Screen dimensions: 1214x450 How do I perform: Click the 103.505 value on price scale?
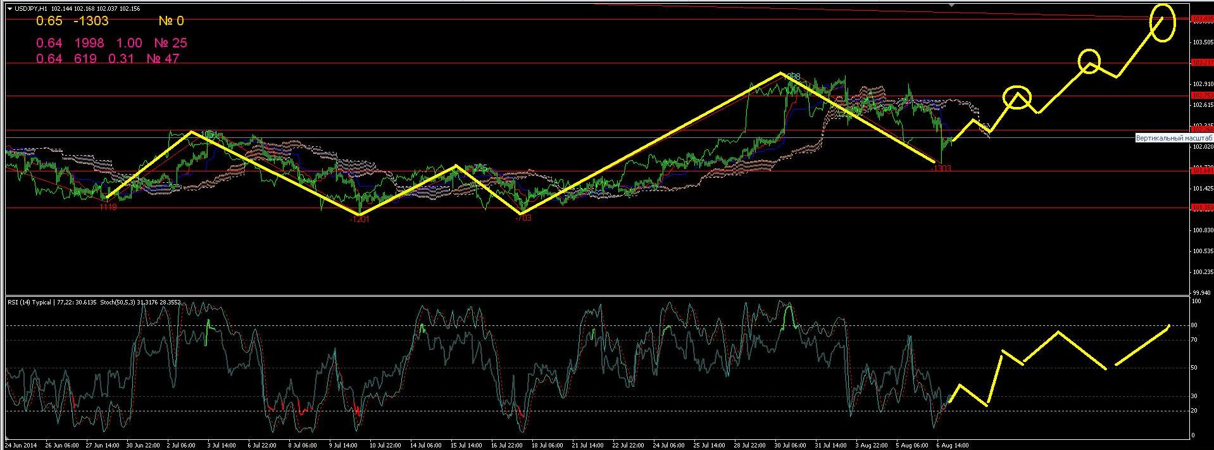pyautogui.click(x=1201, y=42)
